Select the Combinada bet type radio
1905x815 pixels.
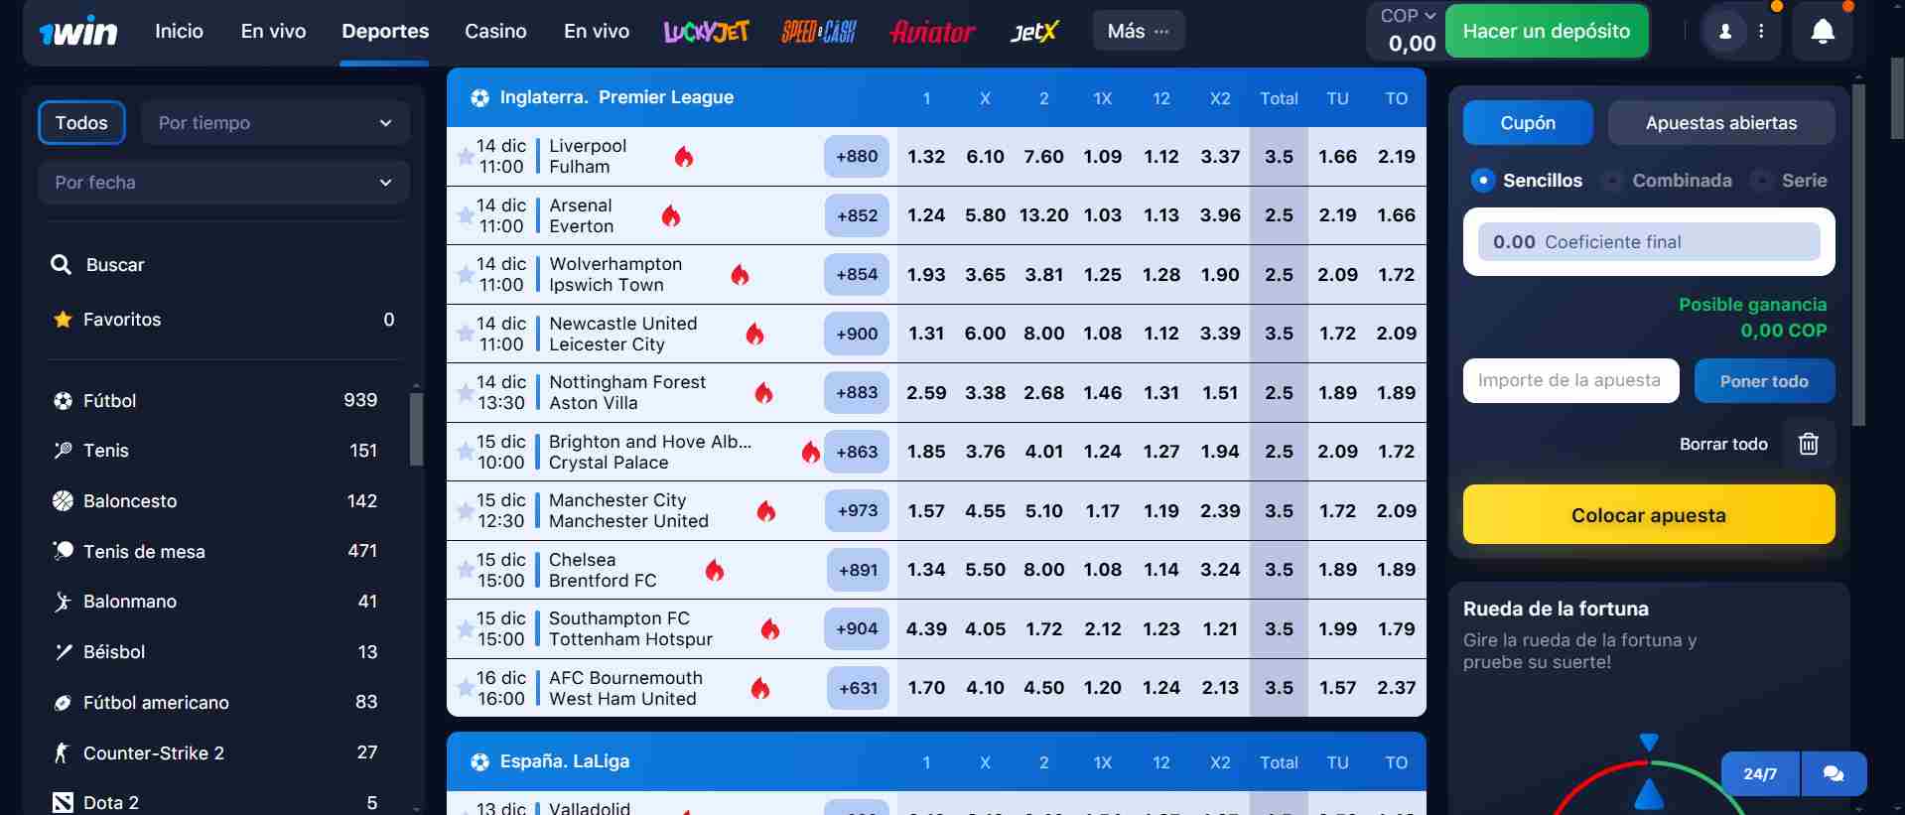coord(1612,181)
